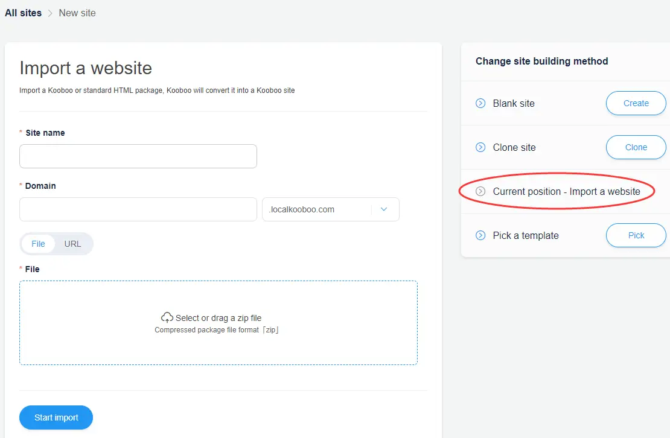Click into the Domain input field

point(138,209)
